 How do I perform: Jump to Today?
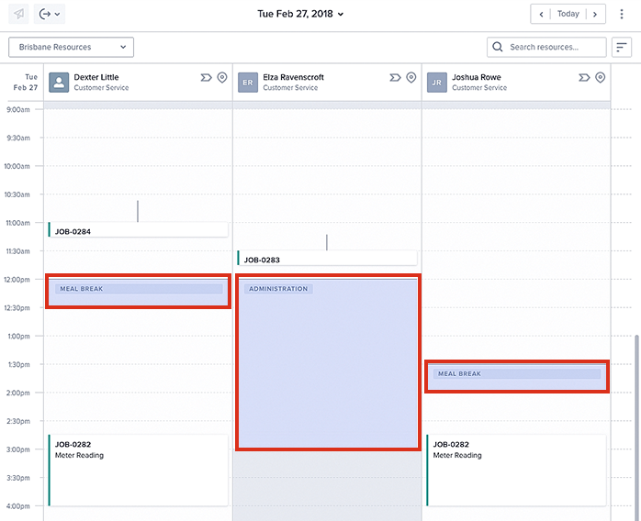(x=568, y=14)
